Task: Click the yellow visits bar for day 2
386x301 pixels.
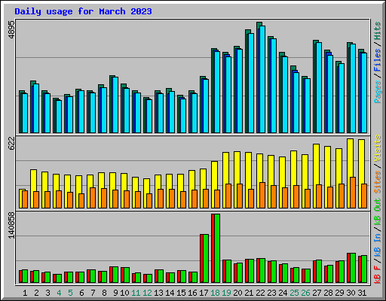Action: (x=33, y=181)
